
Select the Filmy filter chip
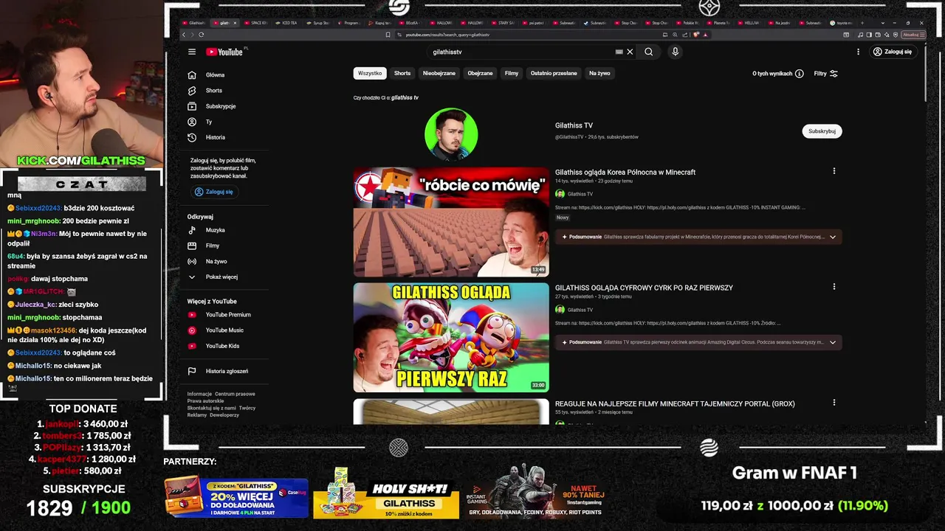click(x=512, y=73)
